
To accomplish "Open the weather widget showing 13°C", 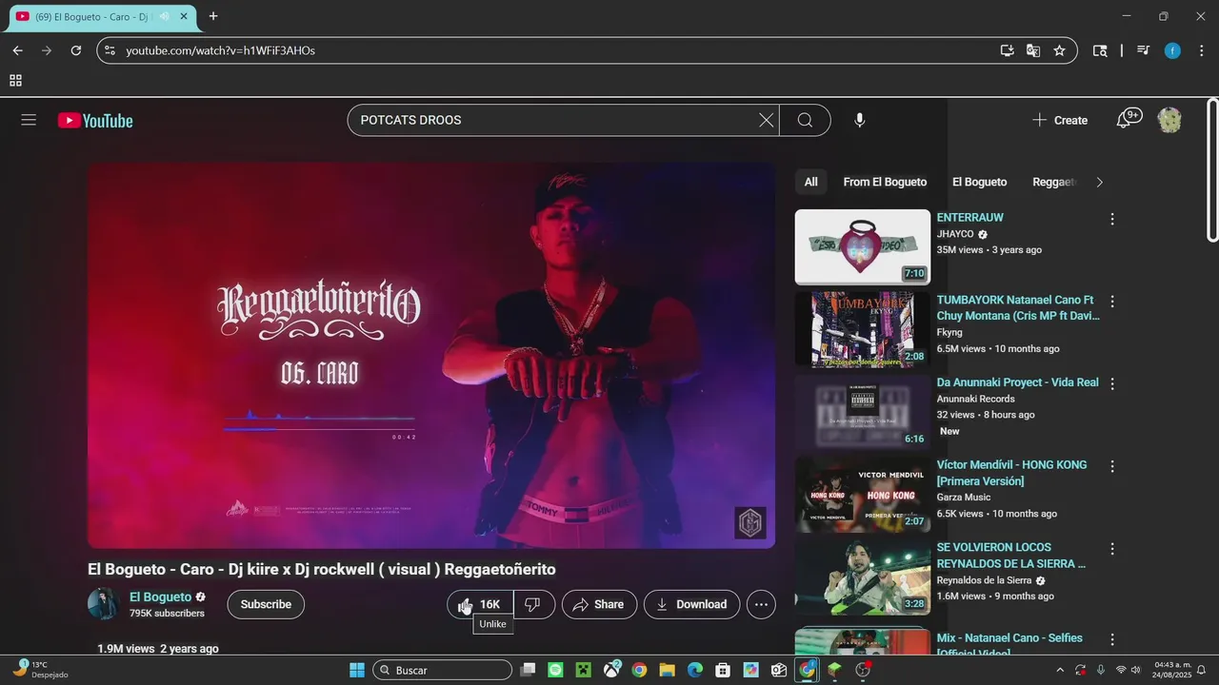I will pos(42,670).
